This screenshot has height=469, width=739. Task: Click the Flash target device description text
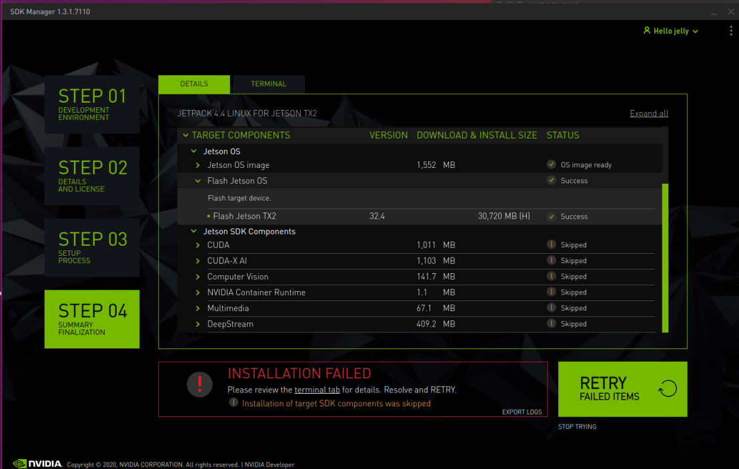(x=239, y=199)
